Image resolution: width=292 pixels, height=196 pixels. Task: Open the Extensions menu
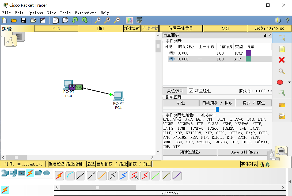(x=86, y=13)
